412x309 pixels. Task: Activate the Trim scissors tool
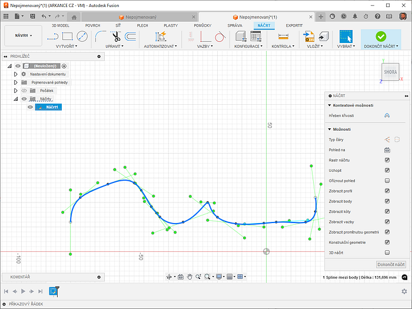(x=116, y=36)
